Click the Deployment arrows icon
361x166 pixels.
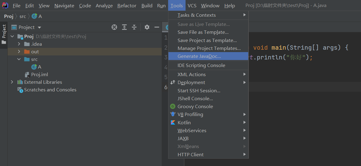coord(173,82)
